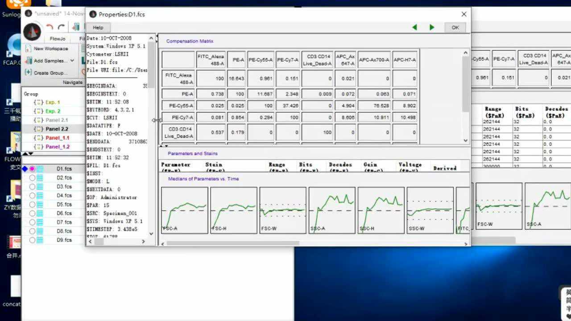Click the Create Group icon

tap(29, 73)
